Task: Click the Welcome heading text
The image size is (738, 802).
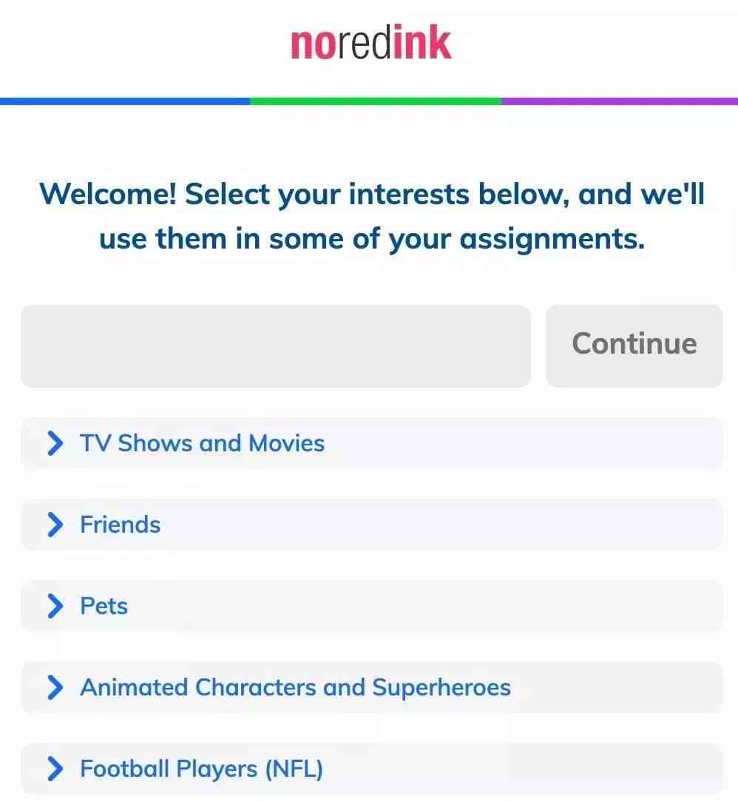Action: point(371,216)
